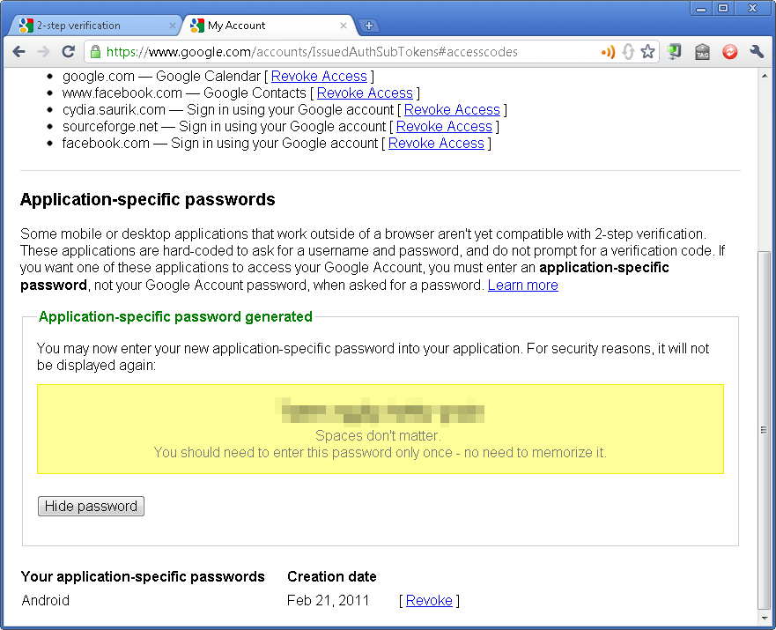Reload the page with the refresh icon
Viewport: 776px width, 630px height.
(x=69, y=51)
